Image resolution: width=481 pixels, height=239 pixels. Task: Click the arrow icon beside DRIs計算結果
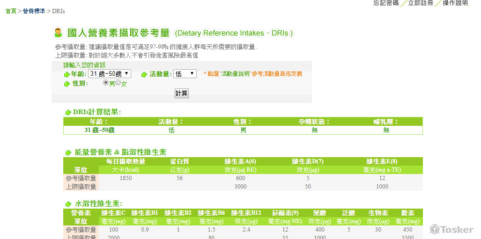68,112
